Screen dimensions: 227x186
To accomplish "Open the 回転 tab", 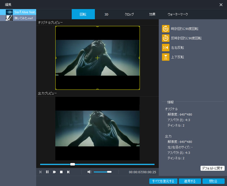I will [83, 14].
